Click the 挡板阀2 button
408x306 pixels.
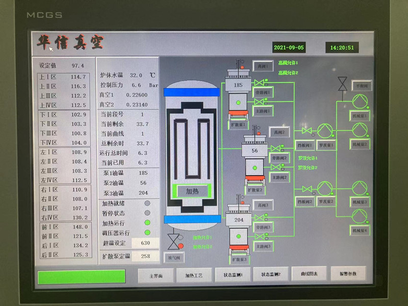pos(305,201)
